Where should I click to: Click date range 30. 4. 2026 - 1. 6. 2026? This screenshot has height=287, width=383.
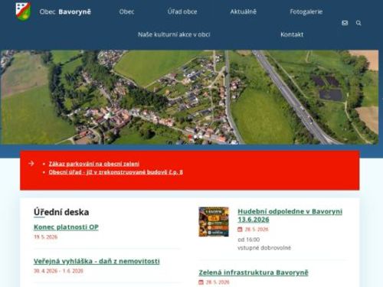[x=58, y=271]
